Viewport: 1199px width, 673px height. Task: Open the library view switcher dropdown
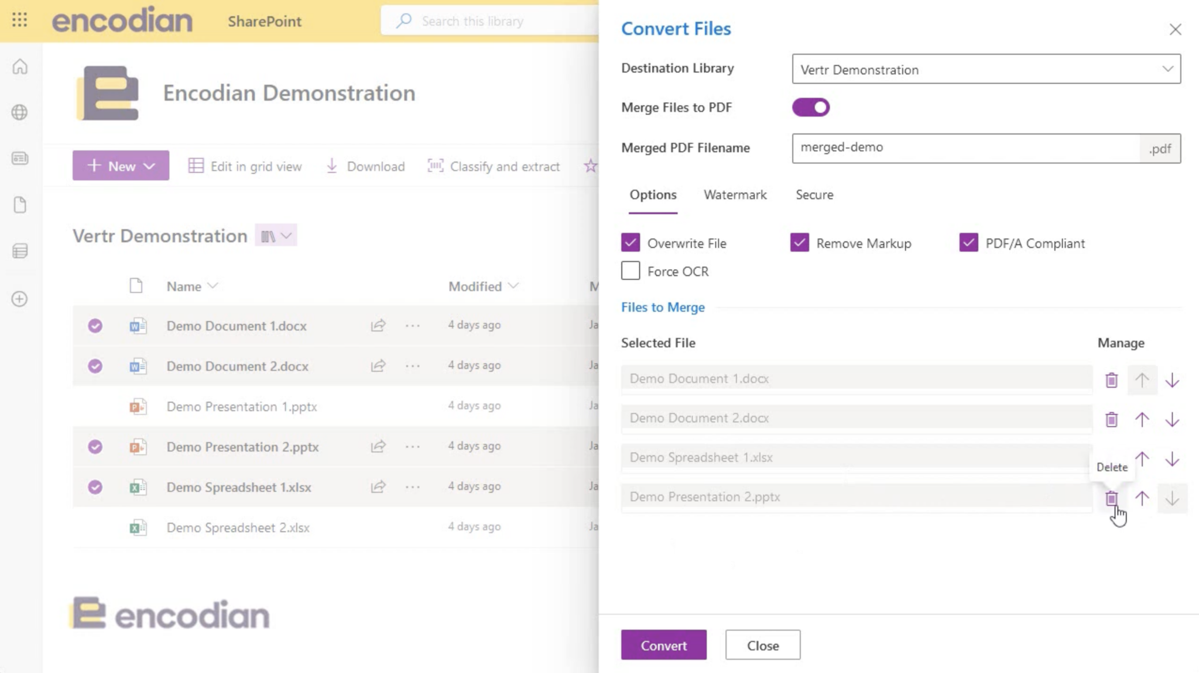(x=276, y=236)
